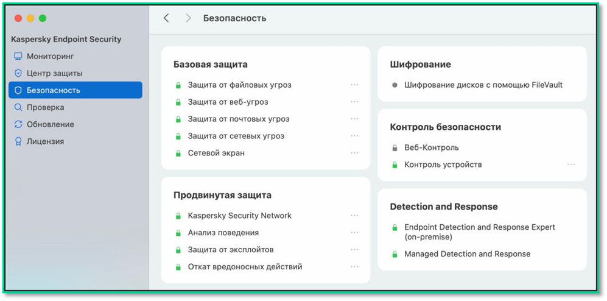Click lock icon beside Managed Detection and Response
Image resolution: width=607 pixels, height=301 pixels.
pyautogui.click(x=395, y=255)
